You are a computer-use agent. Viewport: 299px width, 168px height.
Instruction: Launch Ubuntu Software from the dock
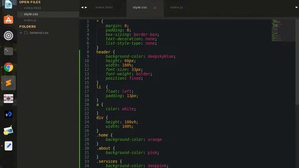8,20
